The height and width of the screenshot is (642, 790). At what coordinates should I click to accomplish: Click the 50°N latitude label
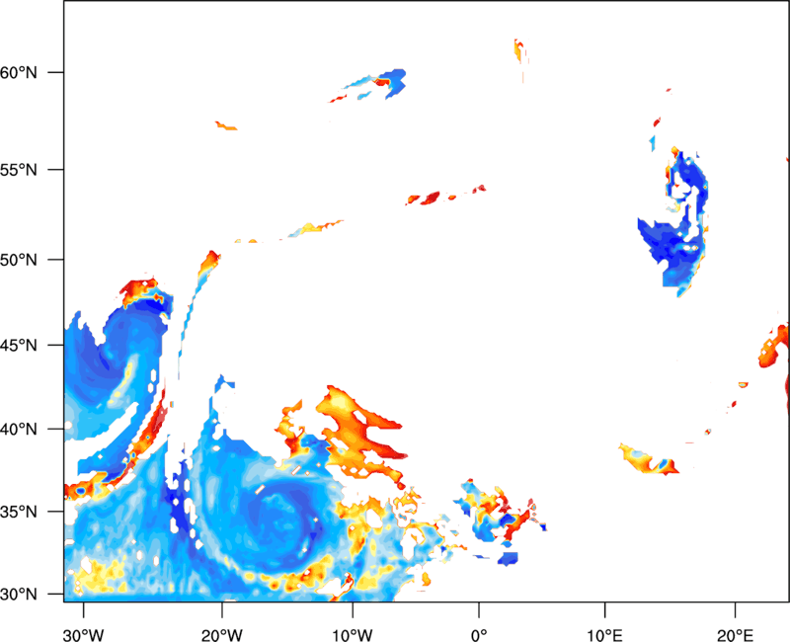tap(19, 260)
